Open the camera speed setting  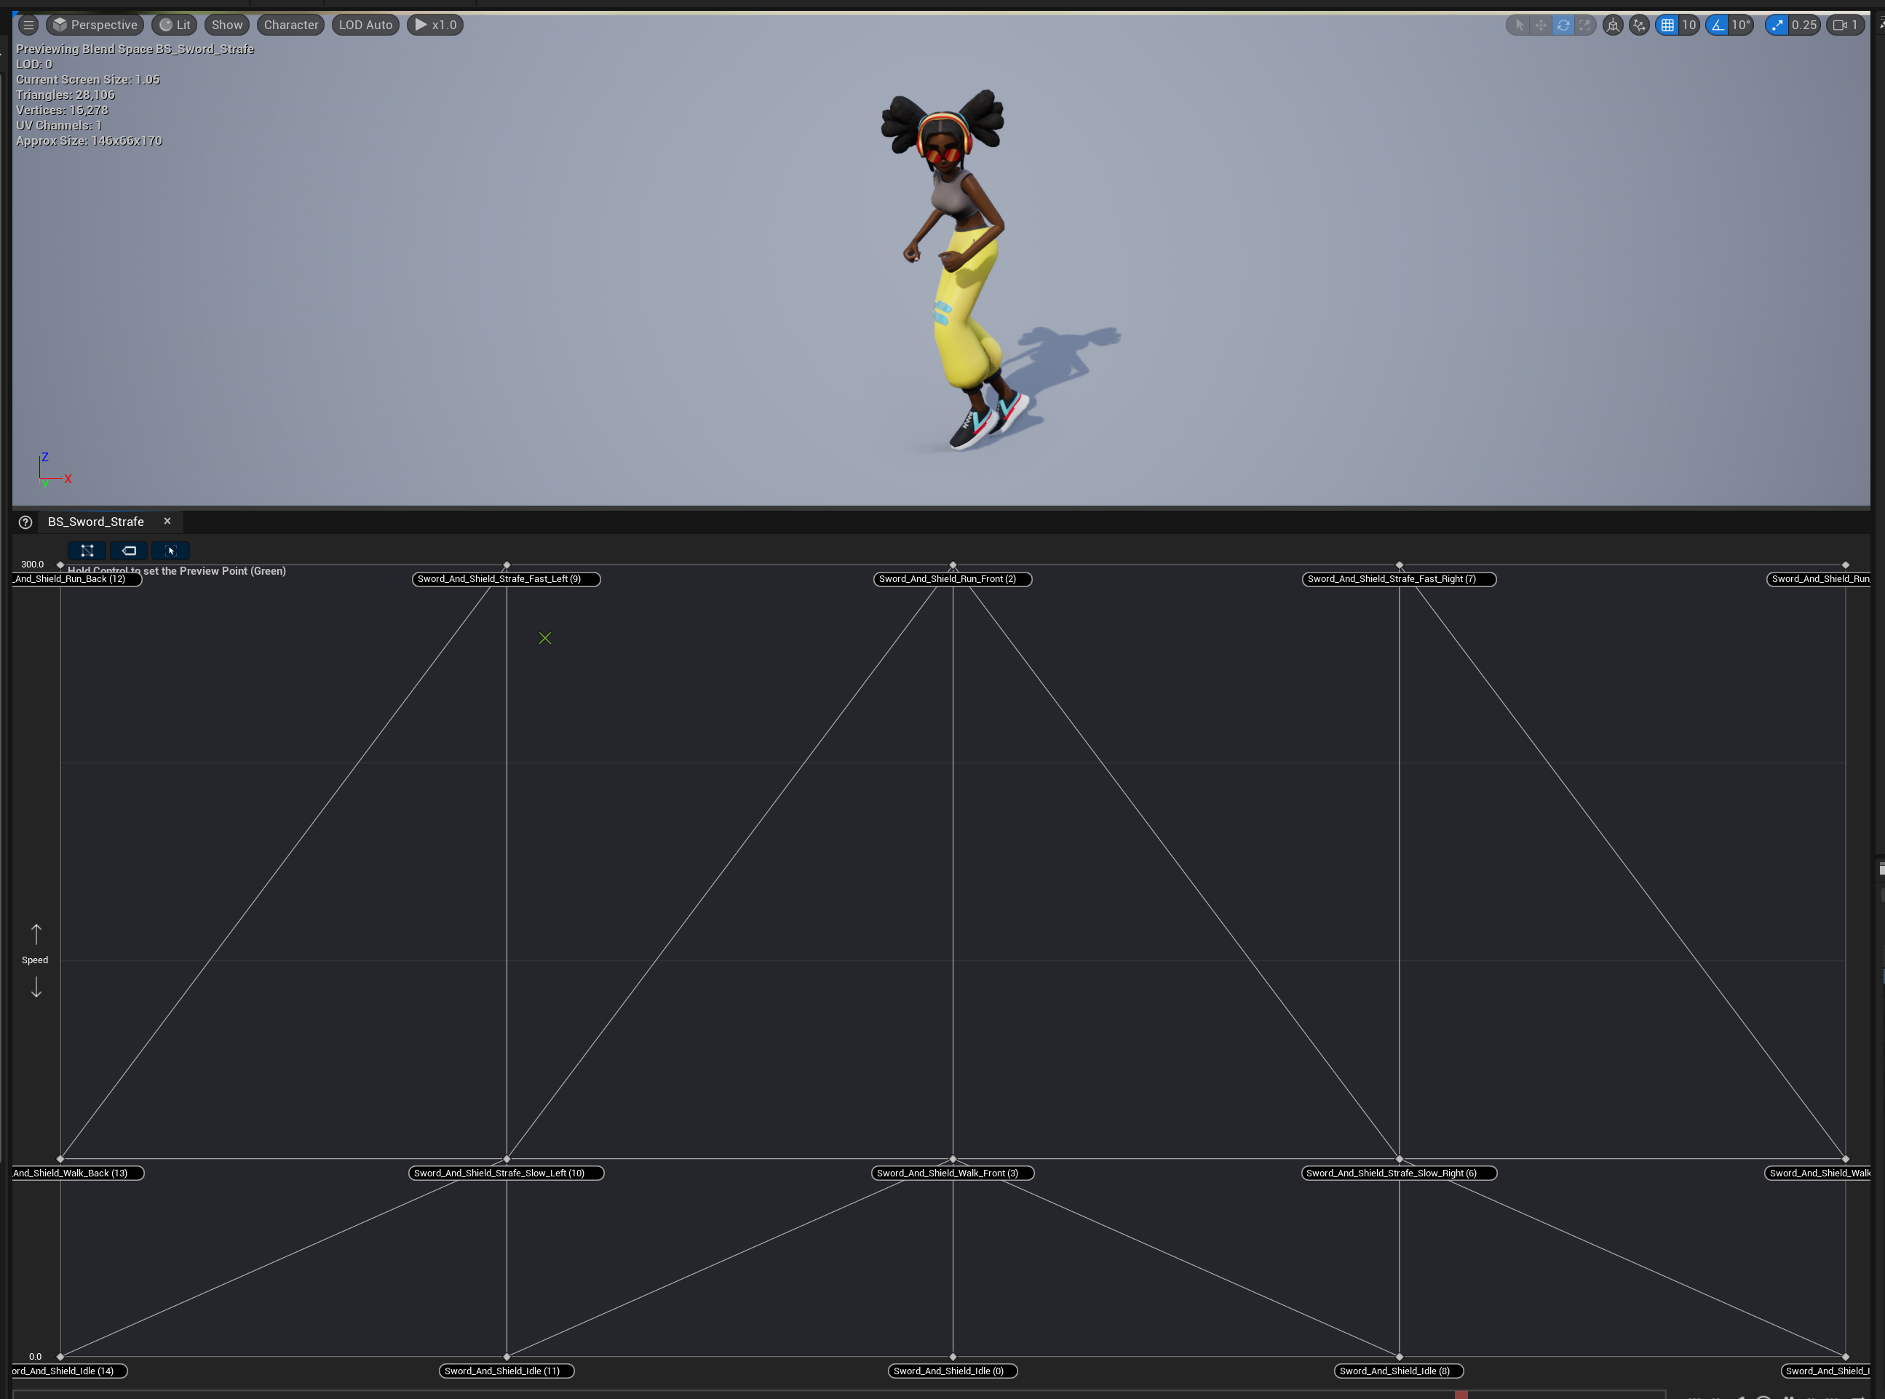tap(1844, 25)
